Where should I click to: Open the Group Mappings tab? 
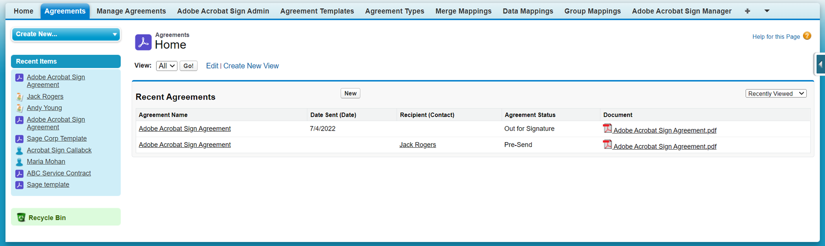(x=592, y=11)
